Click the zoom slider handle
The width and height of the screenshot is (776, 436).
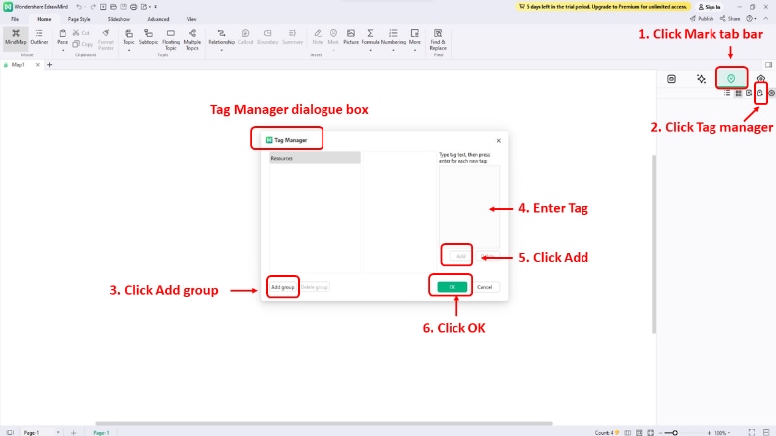[x=675, y=433]
